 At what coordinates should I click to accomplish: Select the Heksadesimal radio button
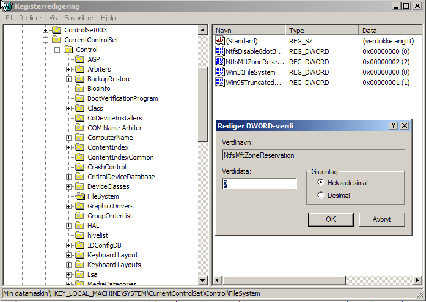pyautogui.click(x=321, y=182)
